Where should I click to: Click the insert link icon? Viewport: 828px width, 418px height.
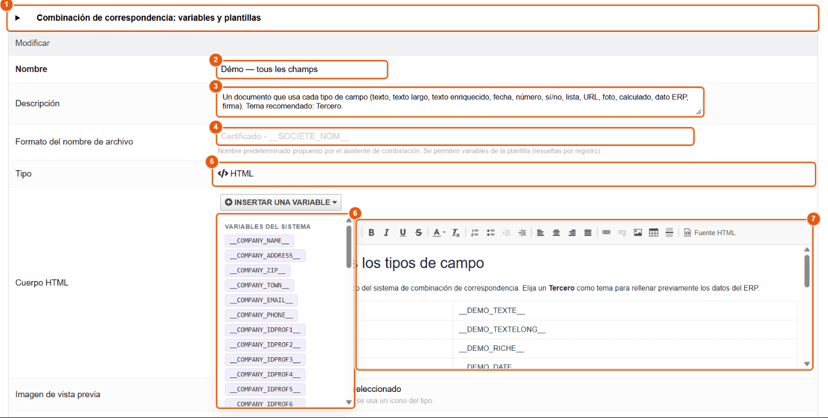(x=606, y=232)
